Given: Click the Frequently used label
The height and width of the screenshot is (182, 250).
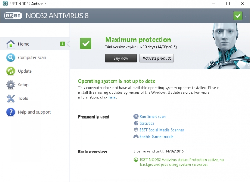Looking at the screenshot, I should tap(94, 117).
